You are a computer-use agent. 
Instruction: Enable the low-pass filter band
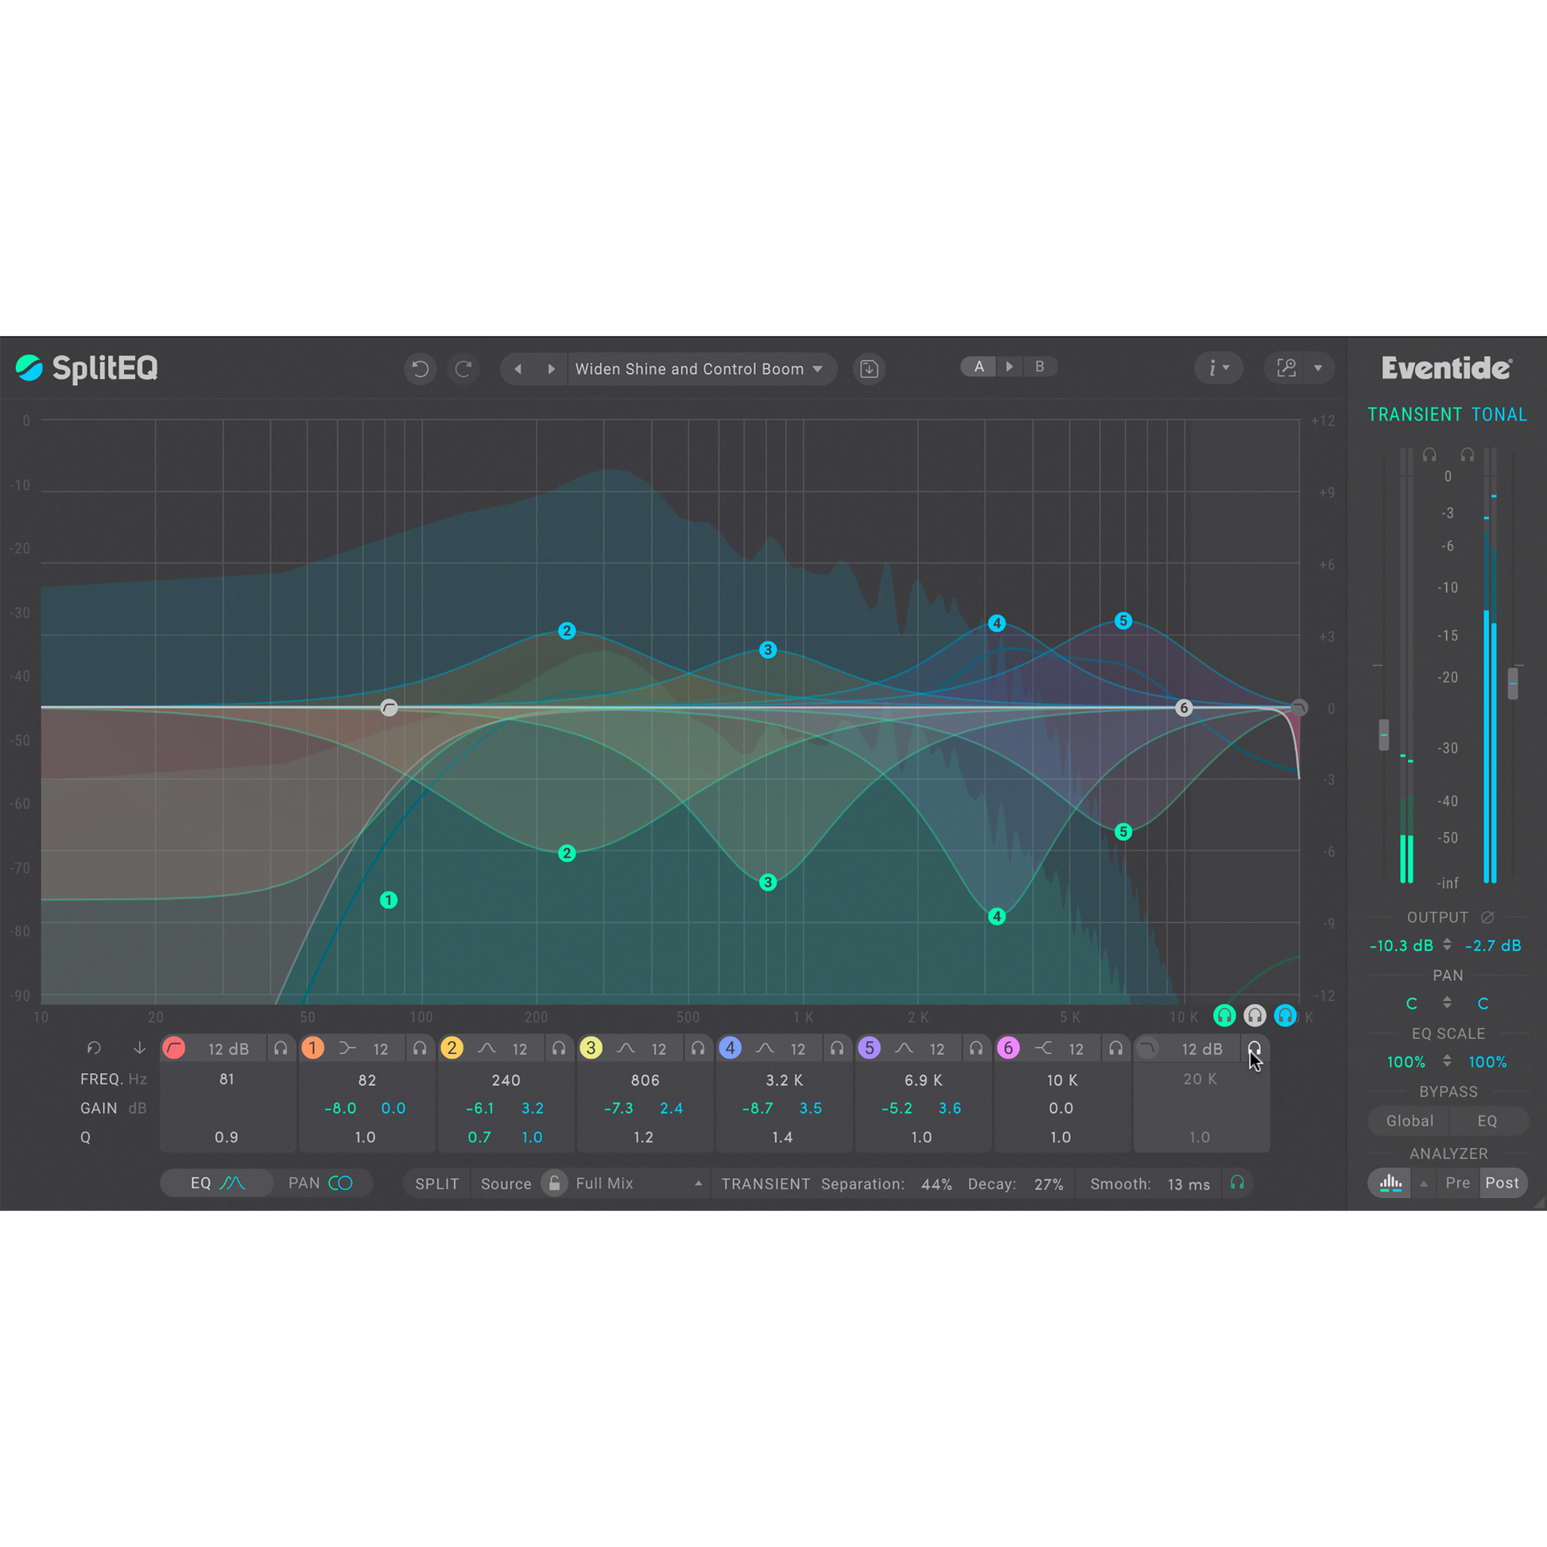coord(1147,1048)
